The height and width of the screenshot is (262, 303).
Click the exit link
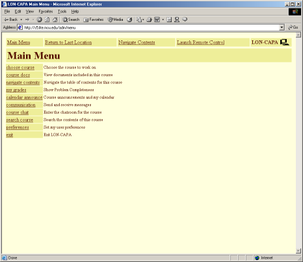point(10,135)
